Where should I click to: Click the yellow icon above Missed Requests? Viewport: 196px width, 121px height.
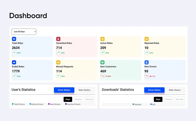(x=58, y=62)
